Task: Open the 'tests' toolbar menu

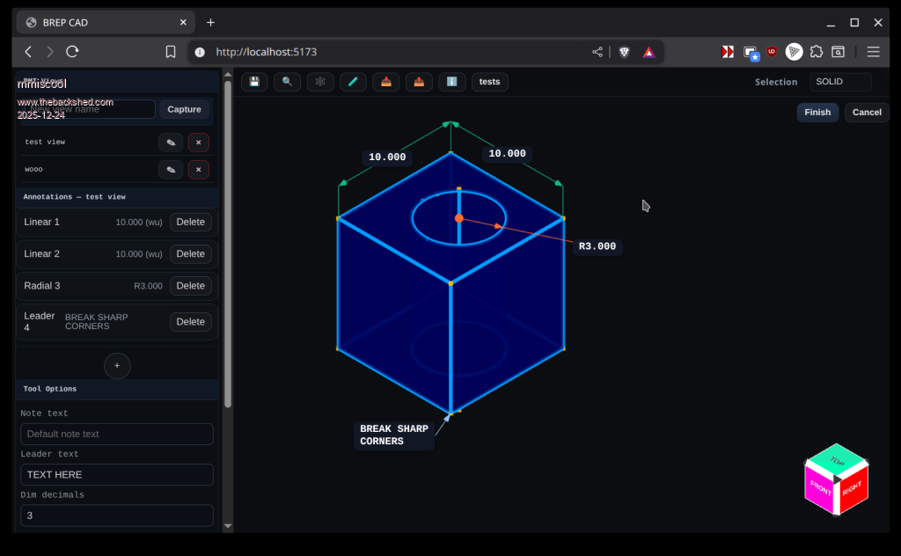Action: coord(489,82)
